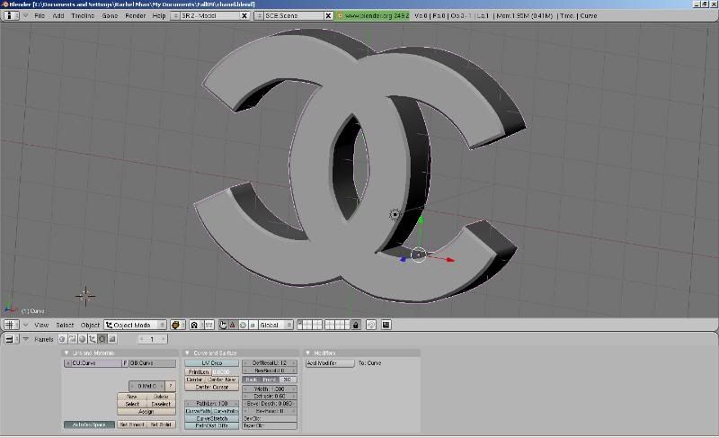Open the 3D viewport View menu
Viewport: 719px width, 438px height.
click(41, 325)
